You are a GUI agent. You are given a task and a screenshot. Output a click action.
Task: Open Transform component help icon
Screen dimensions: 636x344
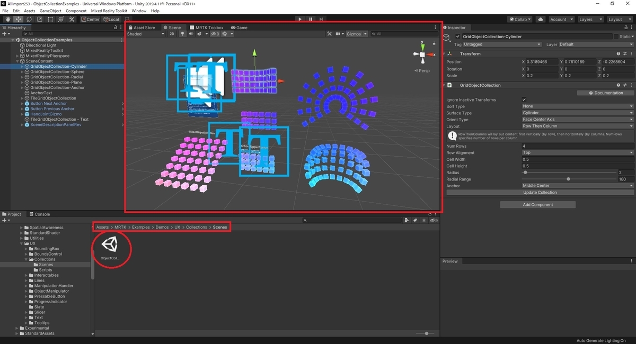click(619, 53)
